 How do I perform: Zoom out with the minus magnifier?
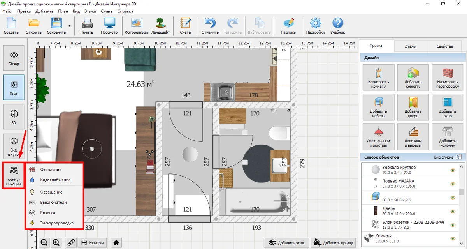click(44, 242)
